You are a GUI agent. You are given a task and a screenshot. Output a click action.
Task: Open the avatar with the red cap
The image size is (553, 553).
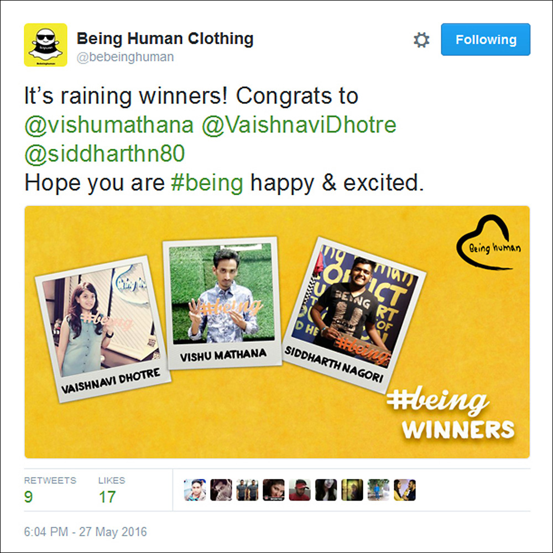pos(300,490)
